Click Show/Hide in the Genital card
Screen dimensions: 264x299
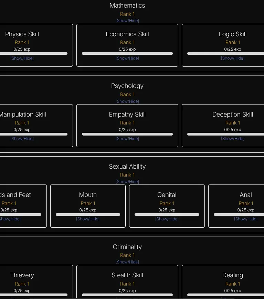click(167, 219)
